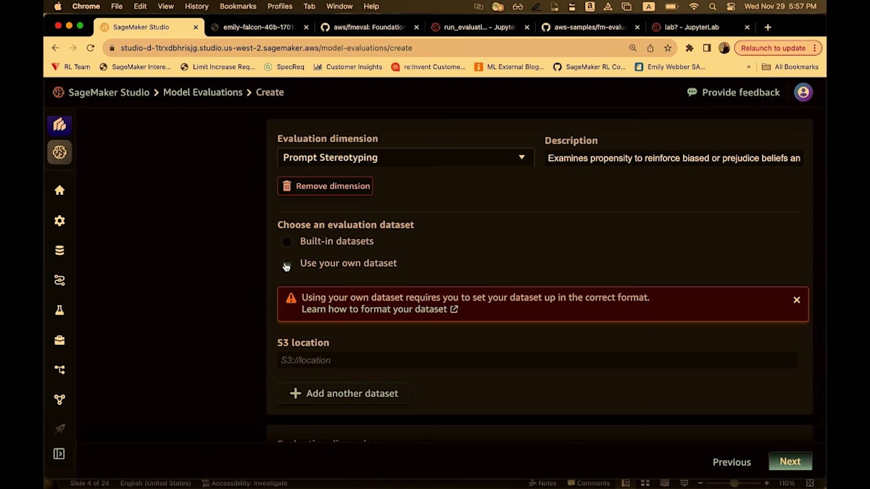Switch to the lab? - JupyterLab tab
This screenshot has height=489, width=870.
pyautogui.click(x=699, y=28)
